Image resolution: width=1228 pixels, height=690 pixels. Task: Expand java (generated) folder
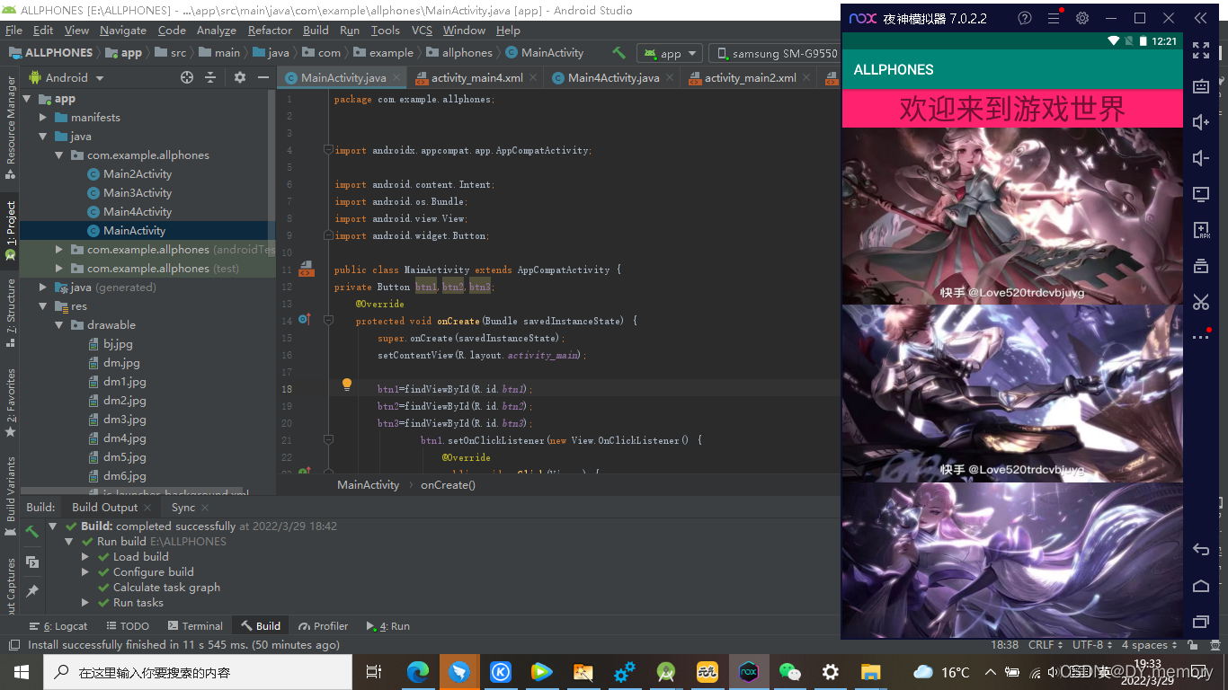(43, 287)
